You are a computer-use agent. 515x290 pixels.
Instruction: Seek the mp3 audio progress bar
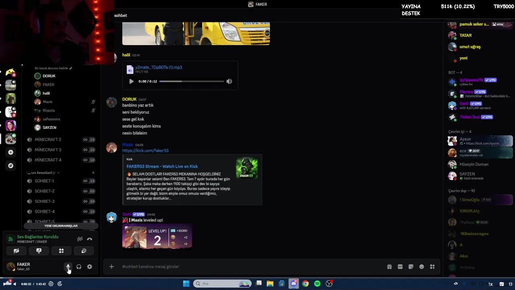[x=192, y=81]
